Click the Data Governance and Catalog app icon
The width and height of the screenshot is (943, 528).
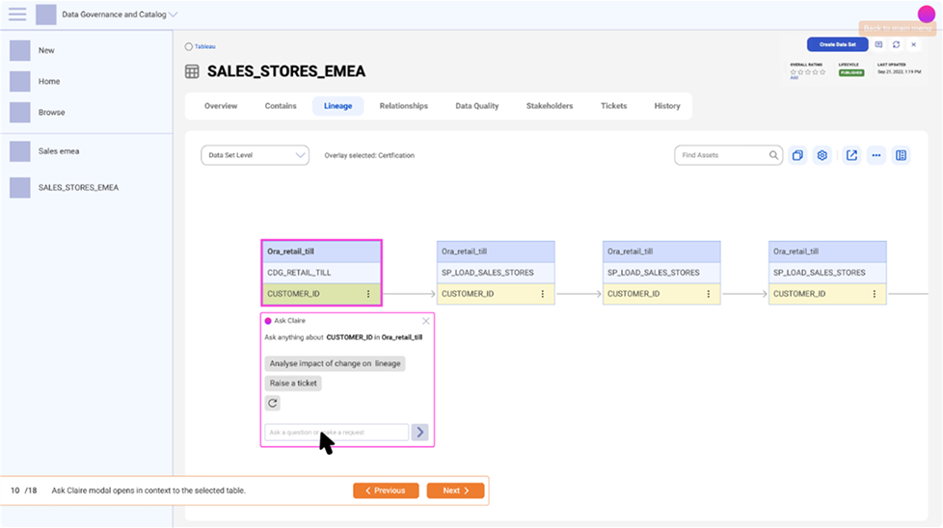click(x=45, y=14)
